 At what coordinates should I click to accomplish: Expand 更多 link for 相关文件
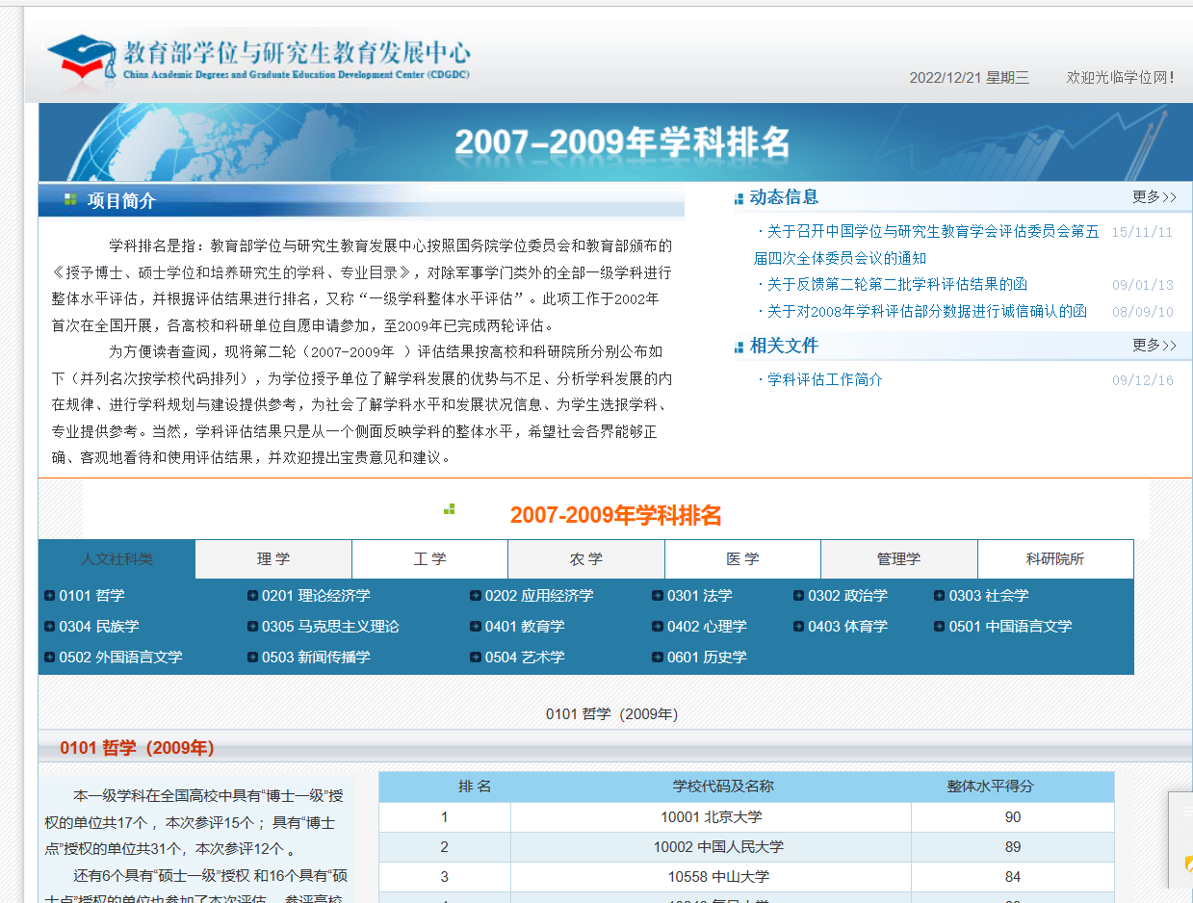click(x=1154, y=346)
